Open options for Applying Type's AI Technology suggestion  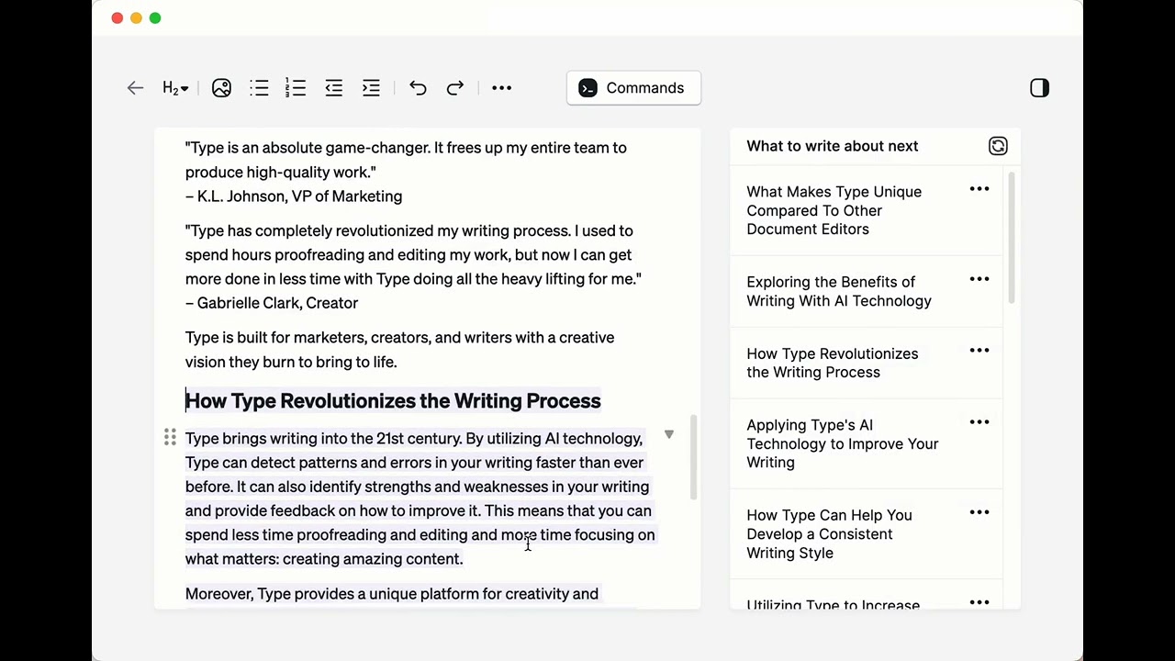click(x=979, y=422)
